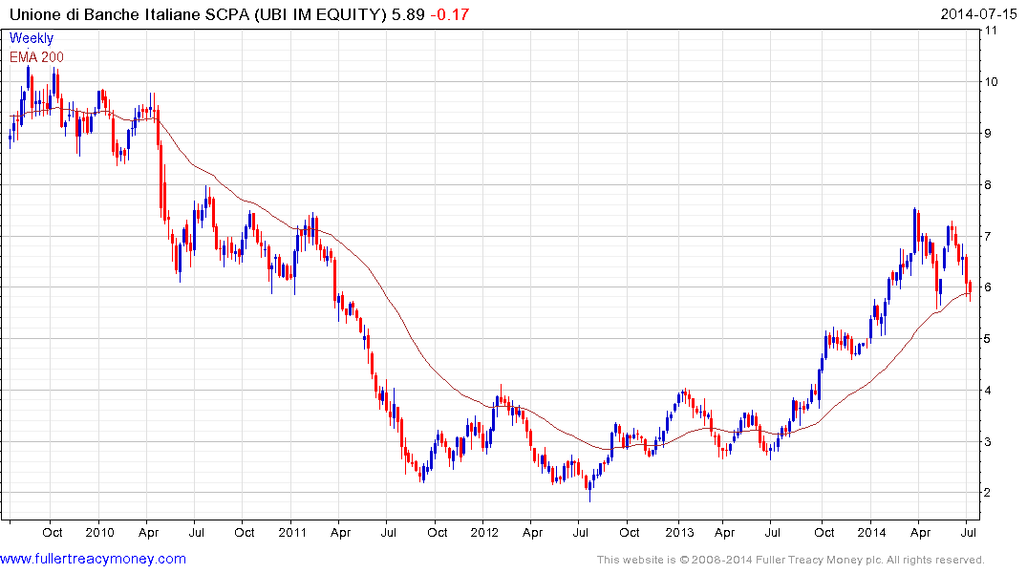Click the x-axis year label 2011
The width and height of the screenshot is (1027, 573).
(x=292, y=532)
